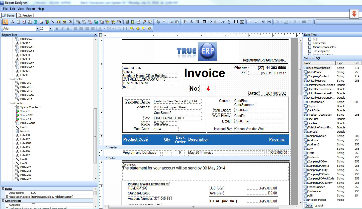The width and height of the screenshot is (362, 209).
Task: Click the Shape component tool
Action: point(47,22)
